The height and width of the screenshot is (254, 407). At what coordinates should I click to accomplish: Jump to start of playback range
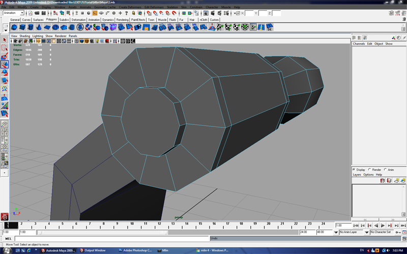point(356,226)
